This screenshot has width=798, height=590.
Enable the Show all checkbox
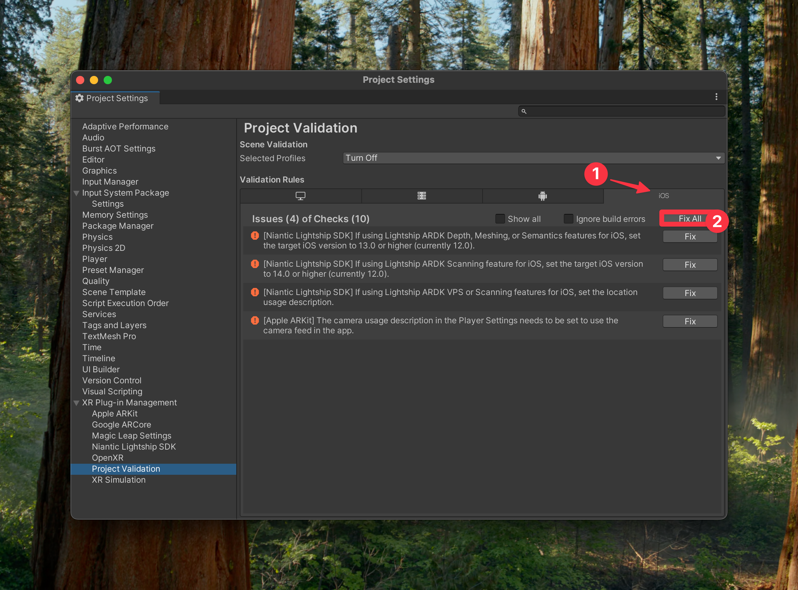pyautogui.click(x=500, y=218)
